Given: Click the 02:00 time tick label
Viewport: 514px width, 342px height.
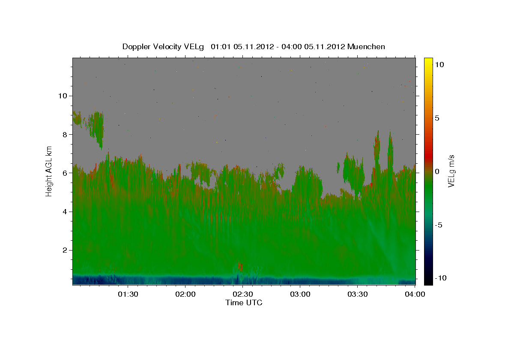Looking at the screenshot, I should click(x=185, y=295).
